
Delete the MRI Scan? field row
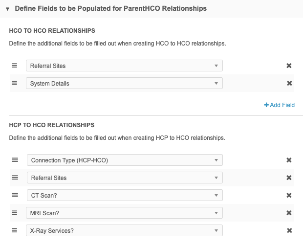(289, 213)
